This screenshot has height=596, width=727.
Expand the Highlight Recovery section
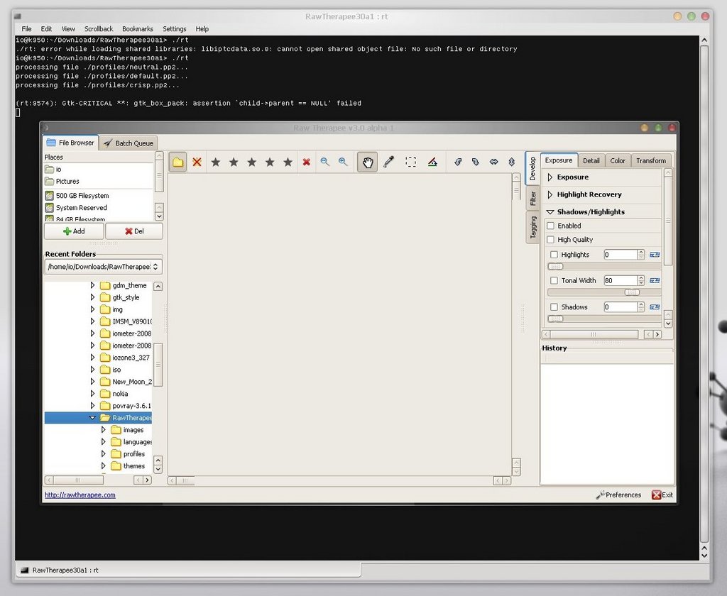pos(550,194)
